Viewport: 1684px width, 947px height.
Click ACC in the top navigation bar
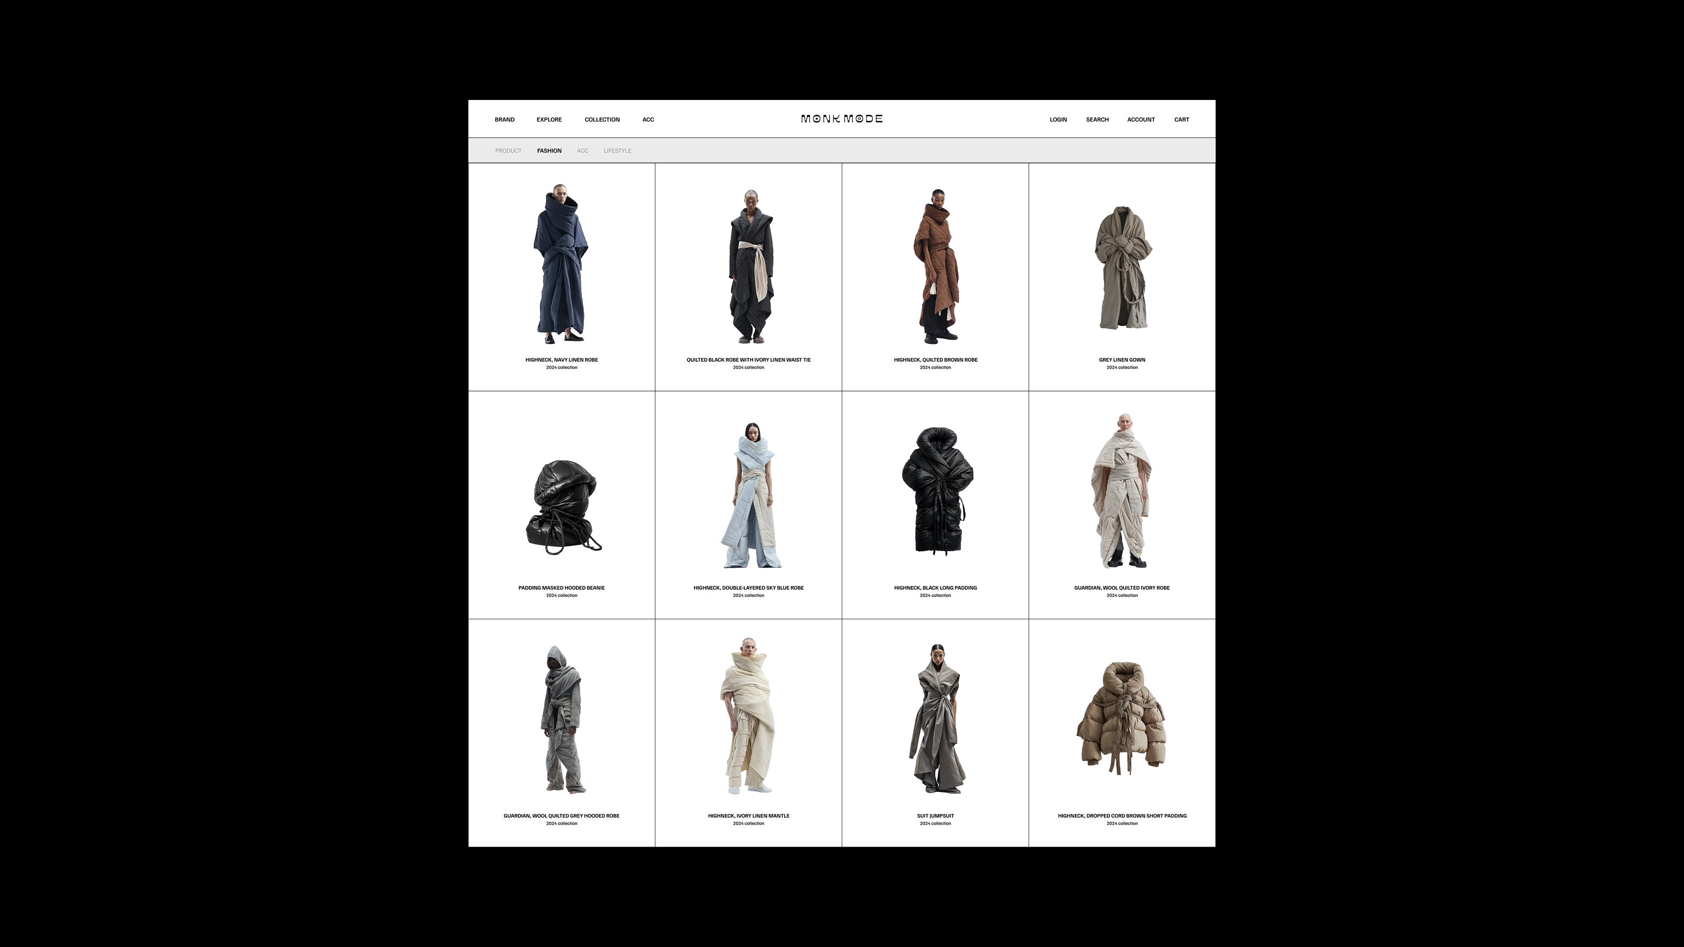click(648, 120)
